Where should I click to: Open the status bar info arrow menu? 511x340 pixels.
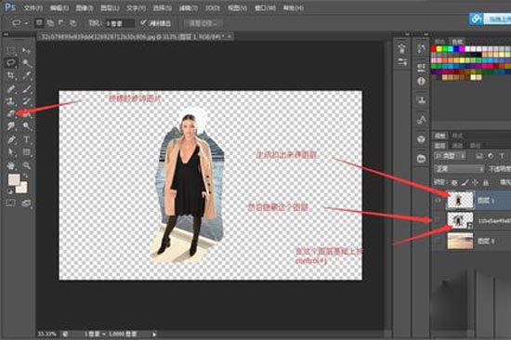pyautogui.click(x=154, y=333)
